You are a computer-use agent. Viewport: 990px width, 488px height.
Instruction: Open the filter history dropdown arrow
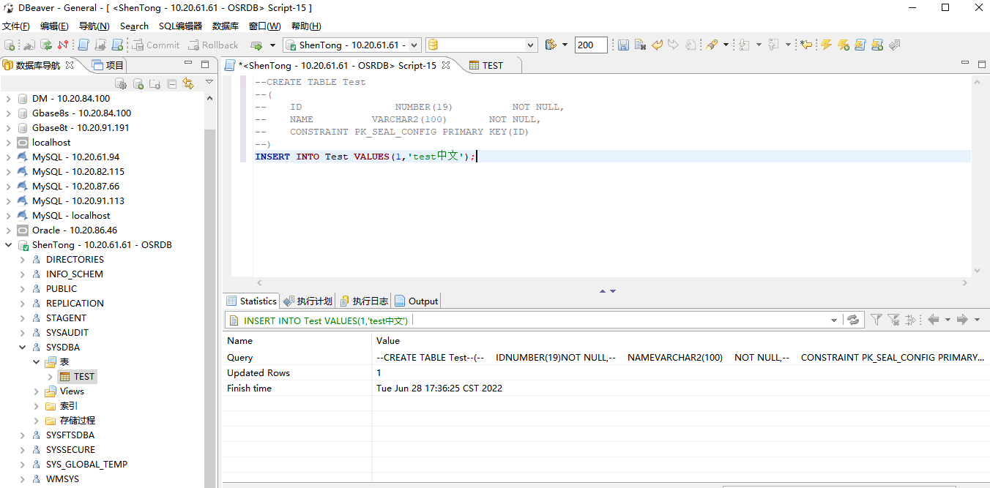click(x=834, y=320)
